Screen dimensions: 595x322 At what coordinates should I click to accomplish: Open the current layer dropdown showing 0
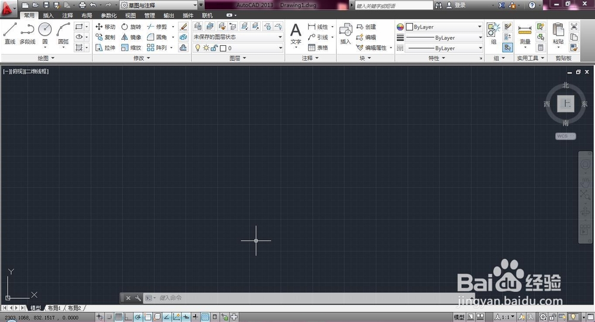pos(238,48)
